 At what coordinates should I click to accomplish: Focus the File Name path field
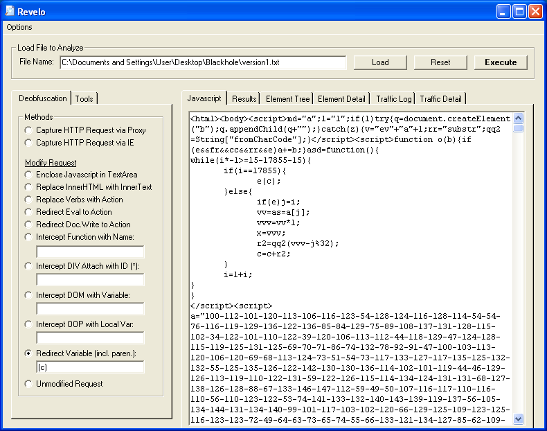point(202,62)
